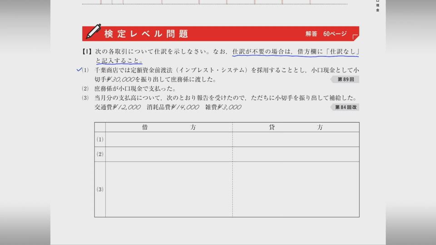This screenshot has height=245, width=436.
Task: Click the 【1】 question number marker
Action: (87, 52)
